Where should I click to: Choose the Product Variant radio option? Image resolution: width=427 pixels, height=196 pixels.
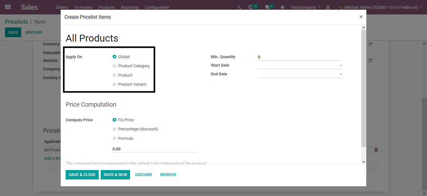[114, 84]
